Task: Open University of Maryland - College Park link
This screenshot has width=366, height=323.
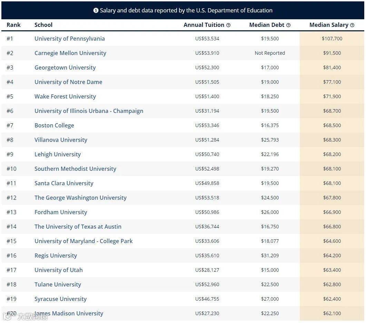Action: coord(83,241)
